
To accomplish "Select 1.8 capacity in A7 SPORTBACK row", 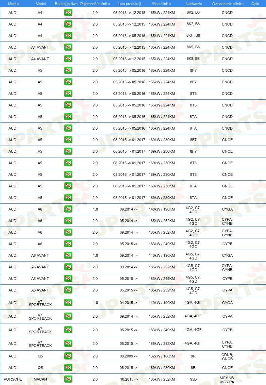I will 95,303.
